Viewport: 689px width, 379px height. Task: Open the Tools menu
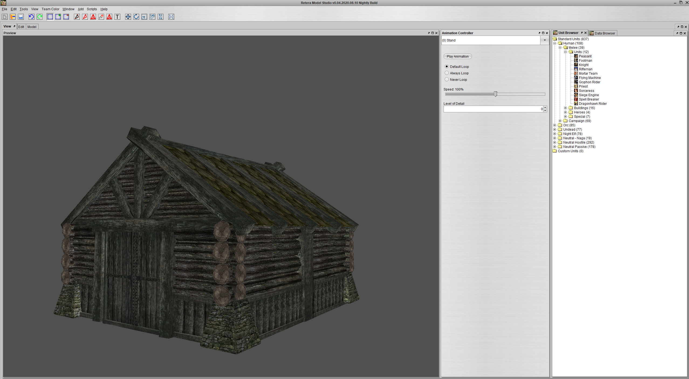pyautogui.click(x=24, y=9)
